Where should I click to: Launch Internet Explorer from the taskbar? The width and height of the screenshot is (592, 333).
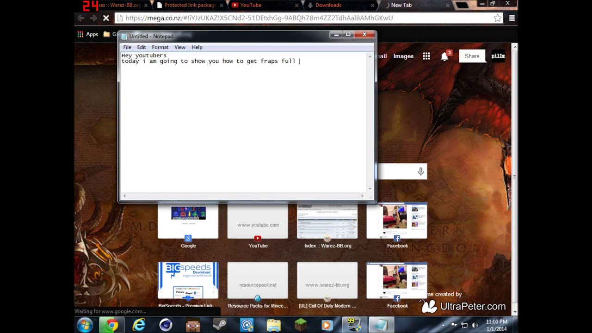click(x=139, y=325)
